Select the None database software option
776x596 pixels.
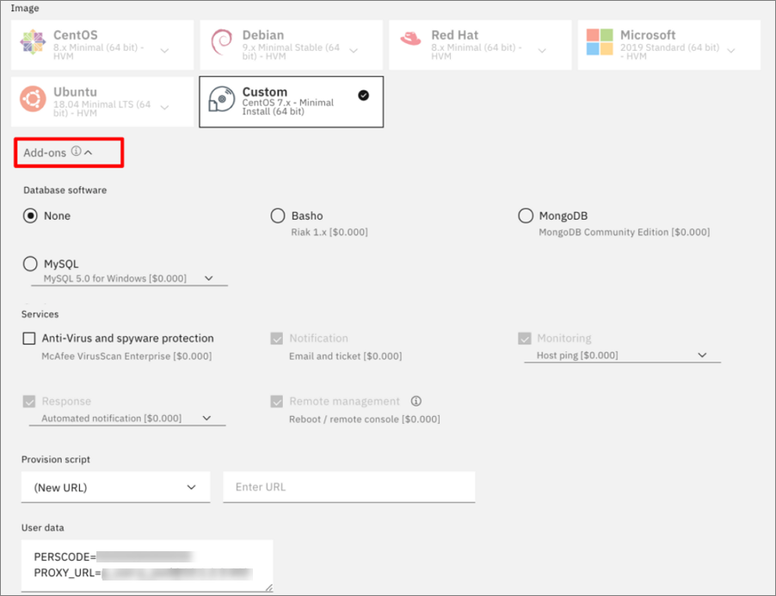tap(31, 216)
